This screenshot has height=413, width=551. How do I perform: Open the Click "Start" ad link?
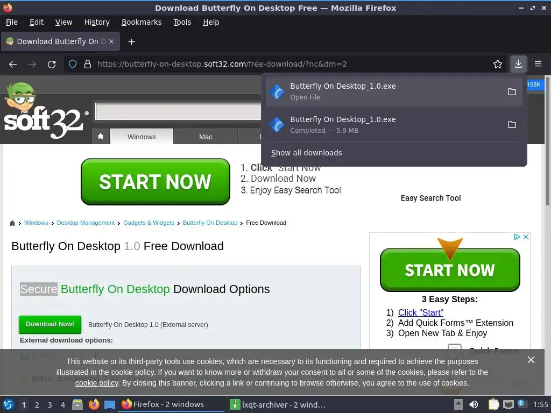click(x=421, y=312)
